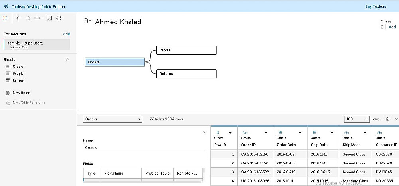This screenshot has width=399, height=186.
Task: Click the Orders sheet table icon
Action: pyautogui.click(x=8, y=67)
